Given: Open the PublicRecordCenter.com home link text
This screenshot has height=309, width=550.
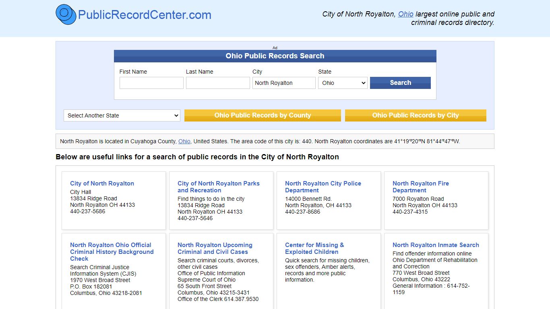Looking at the screenshot, I should (x=145, y=15).
